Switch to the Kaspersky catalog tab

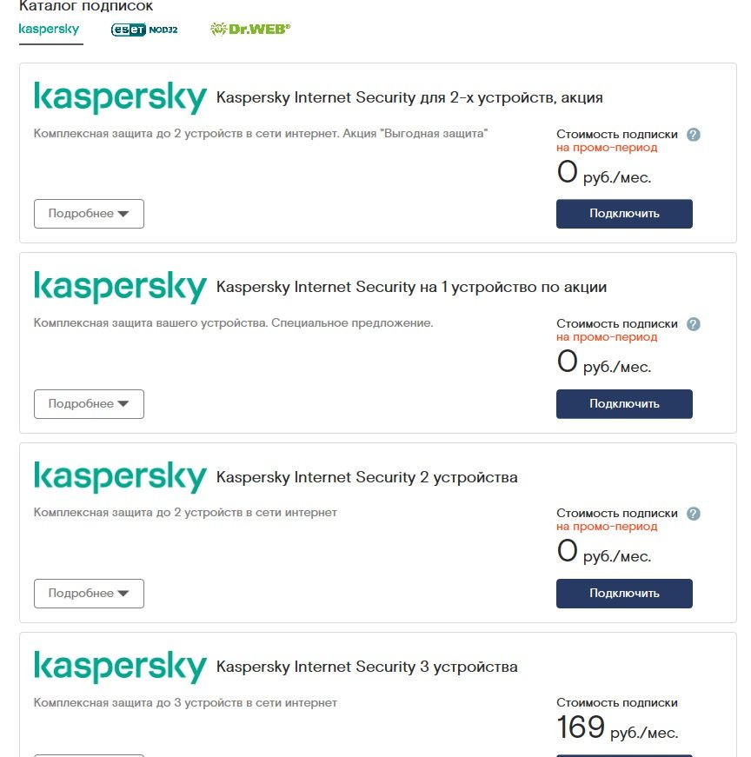click(x=49, y=30)
